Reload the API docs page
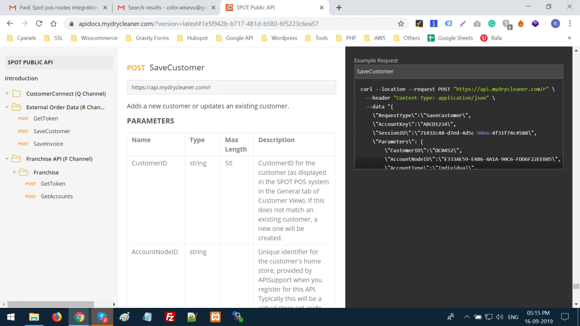This screenshot has height=326, width=580. (x=39, y=24)
